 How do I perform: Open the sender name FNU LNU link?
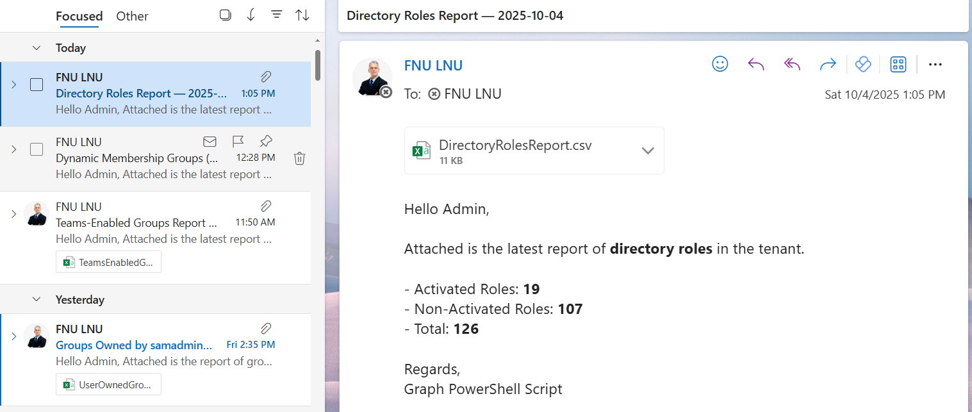[433, 65]
